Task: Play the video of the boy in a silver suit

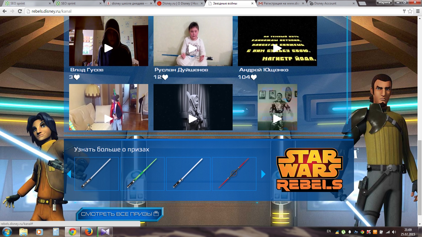Action: [277, 119]
